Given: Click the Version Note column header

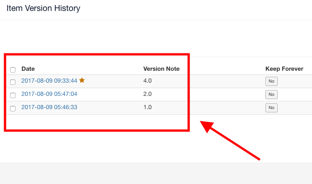Looking at the screenshot, I should (161, 69).
